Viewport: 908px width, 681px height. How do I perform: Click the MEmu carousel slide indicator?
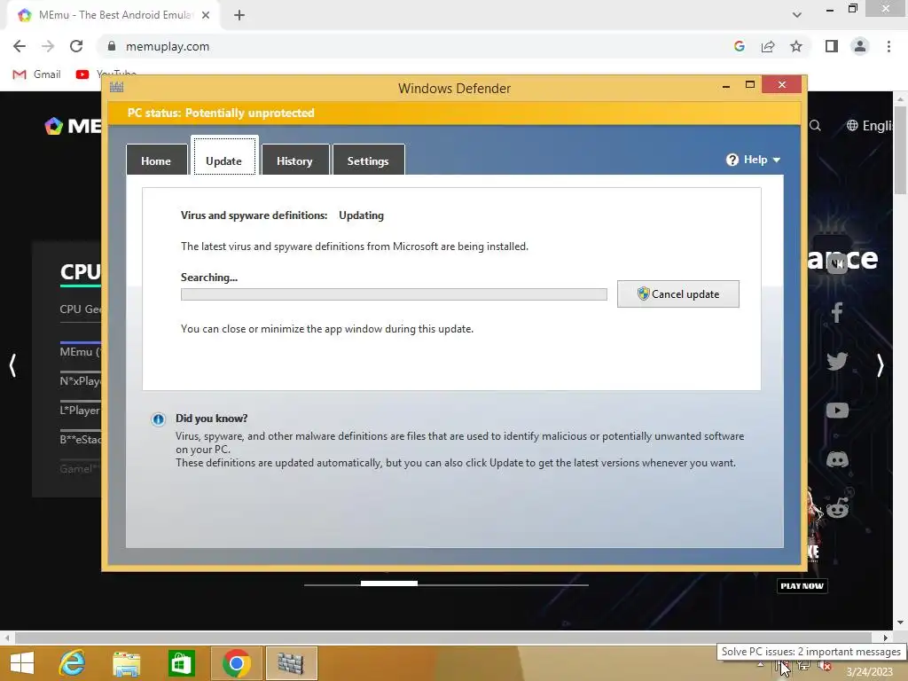(389, 583)
